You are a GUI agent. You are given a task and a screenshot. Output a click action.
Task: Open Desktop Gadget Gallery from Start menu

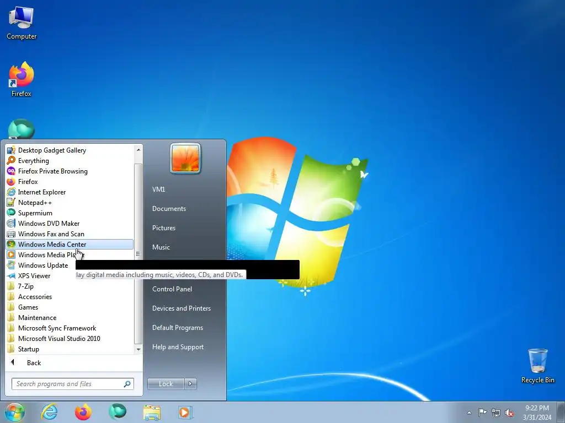[69, 150]
